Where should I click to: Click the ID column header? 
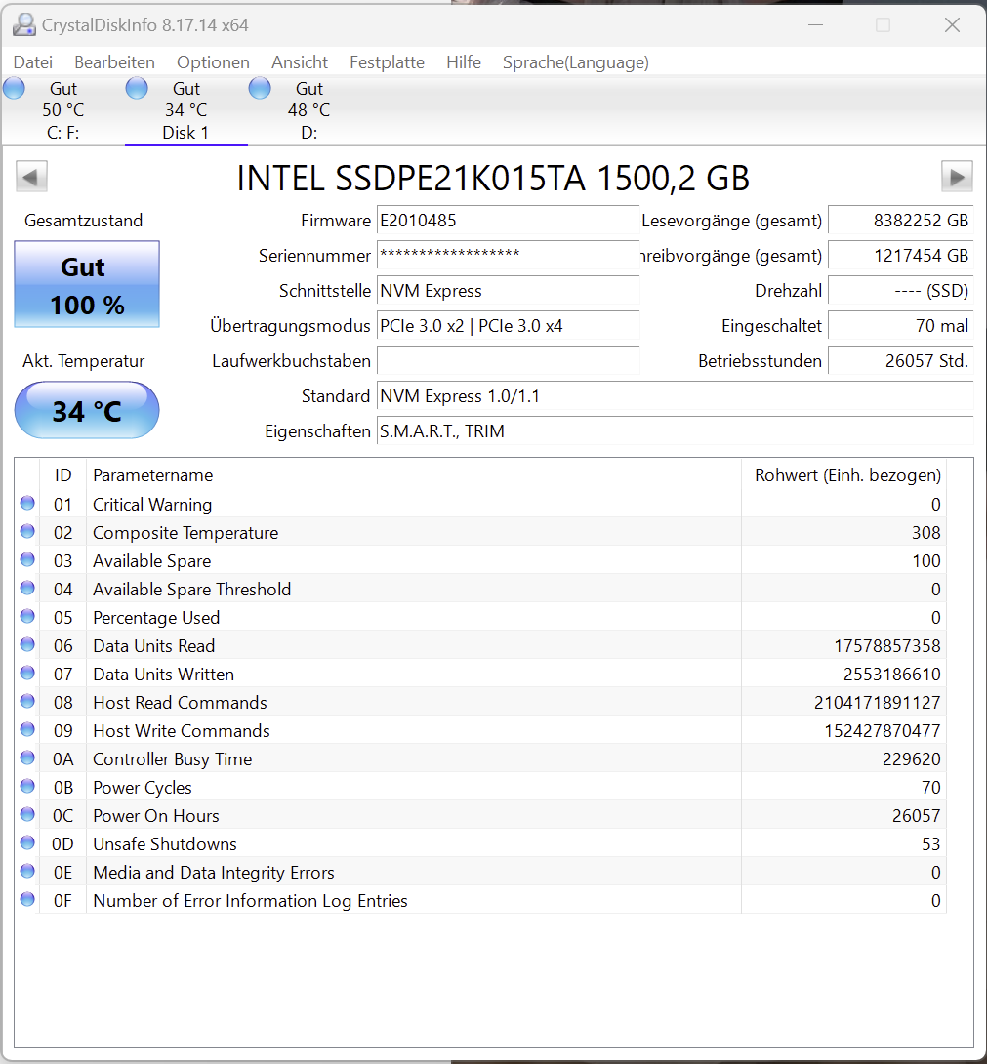click(63, 475)
